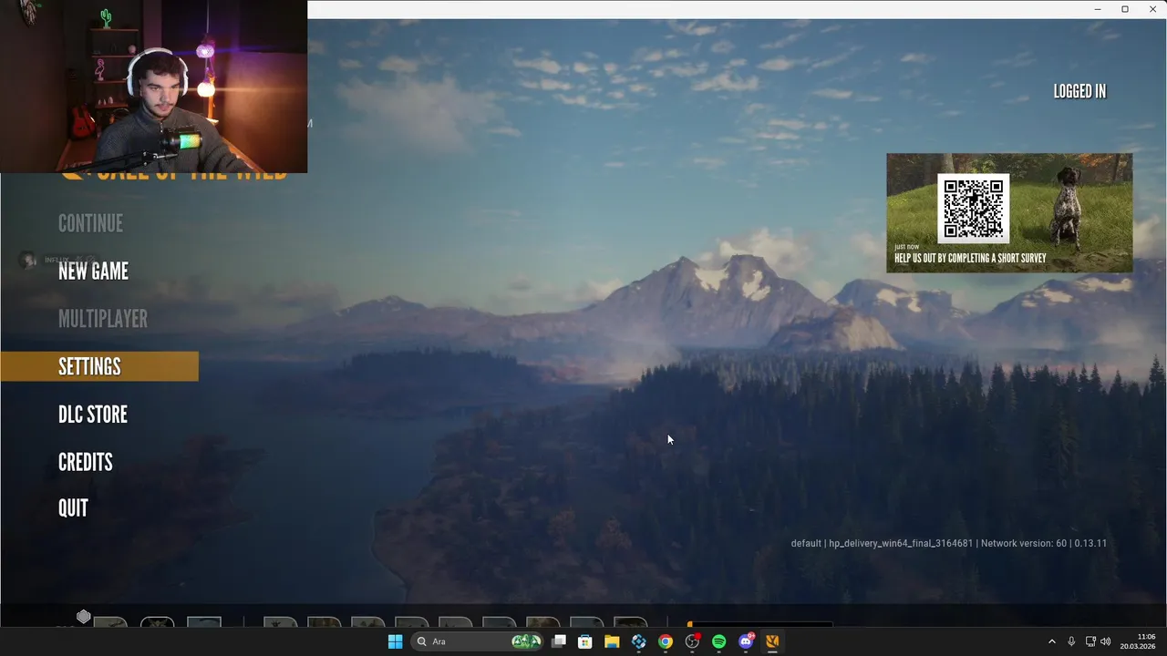The height and width of the screenshot is (656, 1167).
Task: Click the taskbar search field
Action: [478, 641]
